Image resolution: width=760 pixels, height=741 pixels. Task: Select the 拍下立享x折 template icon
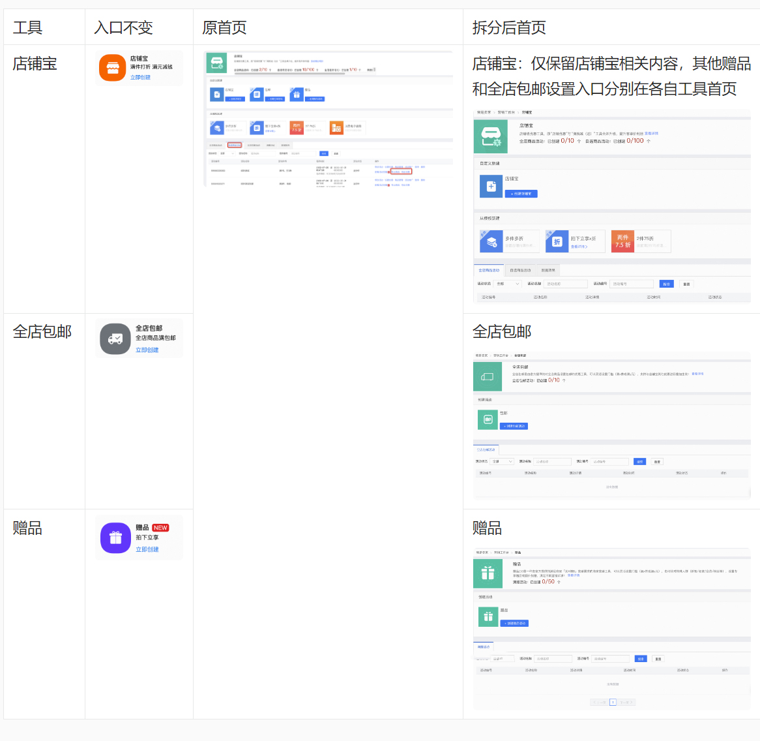point(557,241)
